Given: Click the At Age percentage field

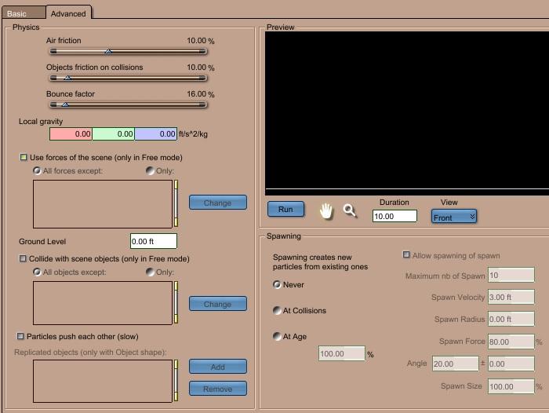Looking at the screenshot, I should [342, 353].
